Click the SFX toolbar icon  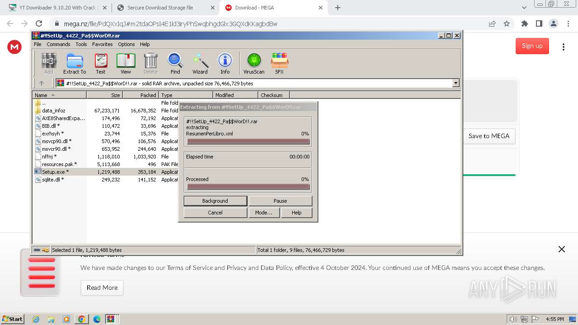click(x=280, y=63)
